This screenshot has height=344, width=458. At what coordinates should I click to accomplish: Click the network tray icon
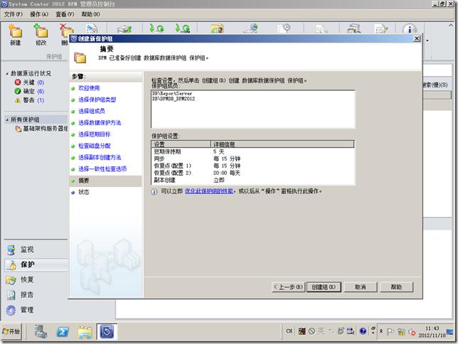pos(401,332)
